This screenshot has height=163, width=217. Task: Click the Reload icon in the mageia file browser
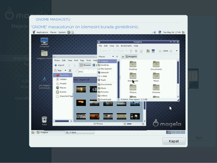[142, 50]
